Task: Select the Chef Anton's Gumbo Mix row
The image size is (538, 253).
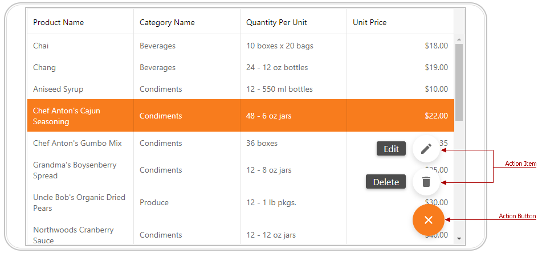Action: (x=241, y=143)
